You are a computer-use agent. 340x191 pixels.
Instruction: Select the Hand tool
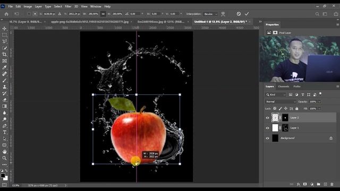(4, 152)
